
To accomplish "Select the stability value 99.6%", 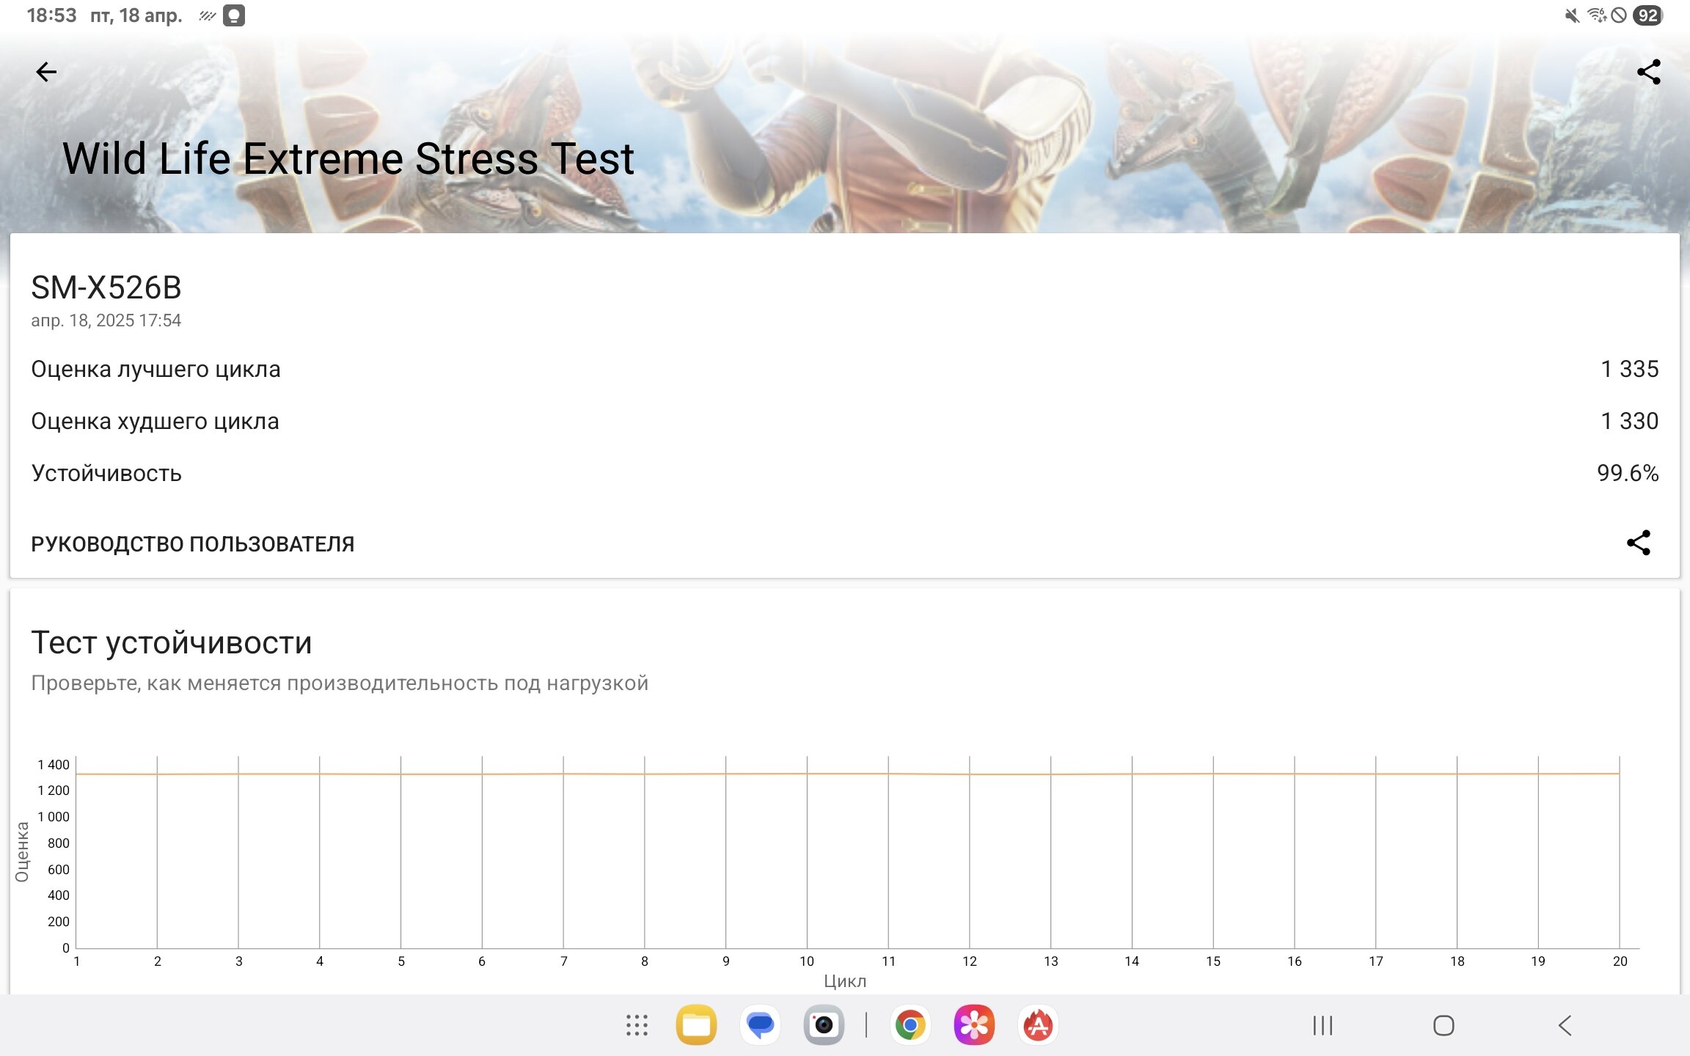I will (x=1628, y=473).
